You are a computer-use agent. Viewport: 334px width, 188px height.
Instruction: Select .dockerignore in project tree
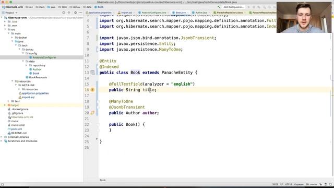click(20, 109)
